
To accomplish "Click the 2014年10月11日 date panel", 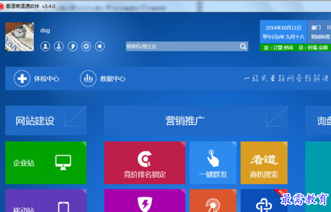I will (283, 32).
